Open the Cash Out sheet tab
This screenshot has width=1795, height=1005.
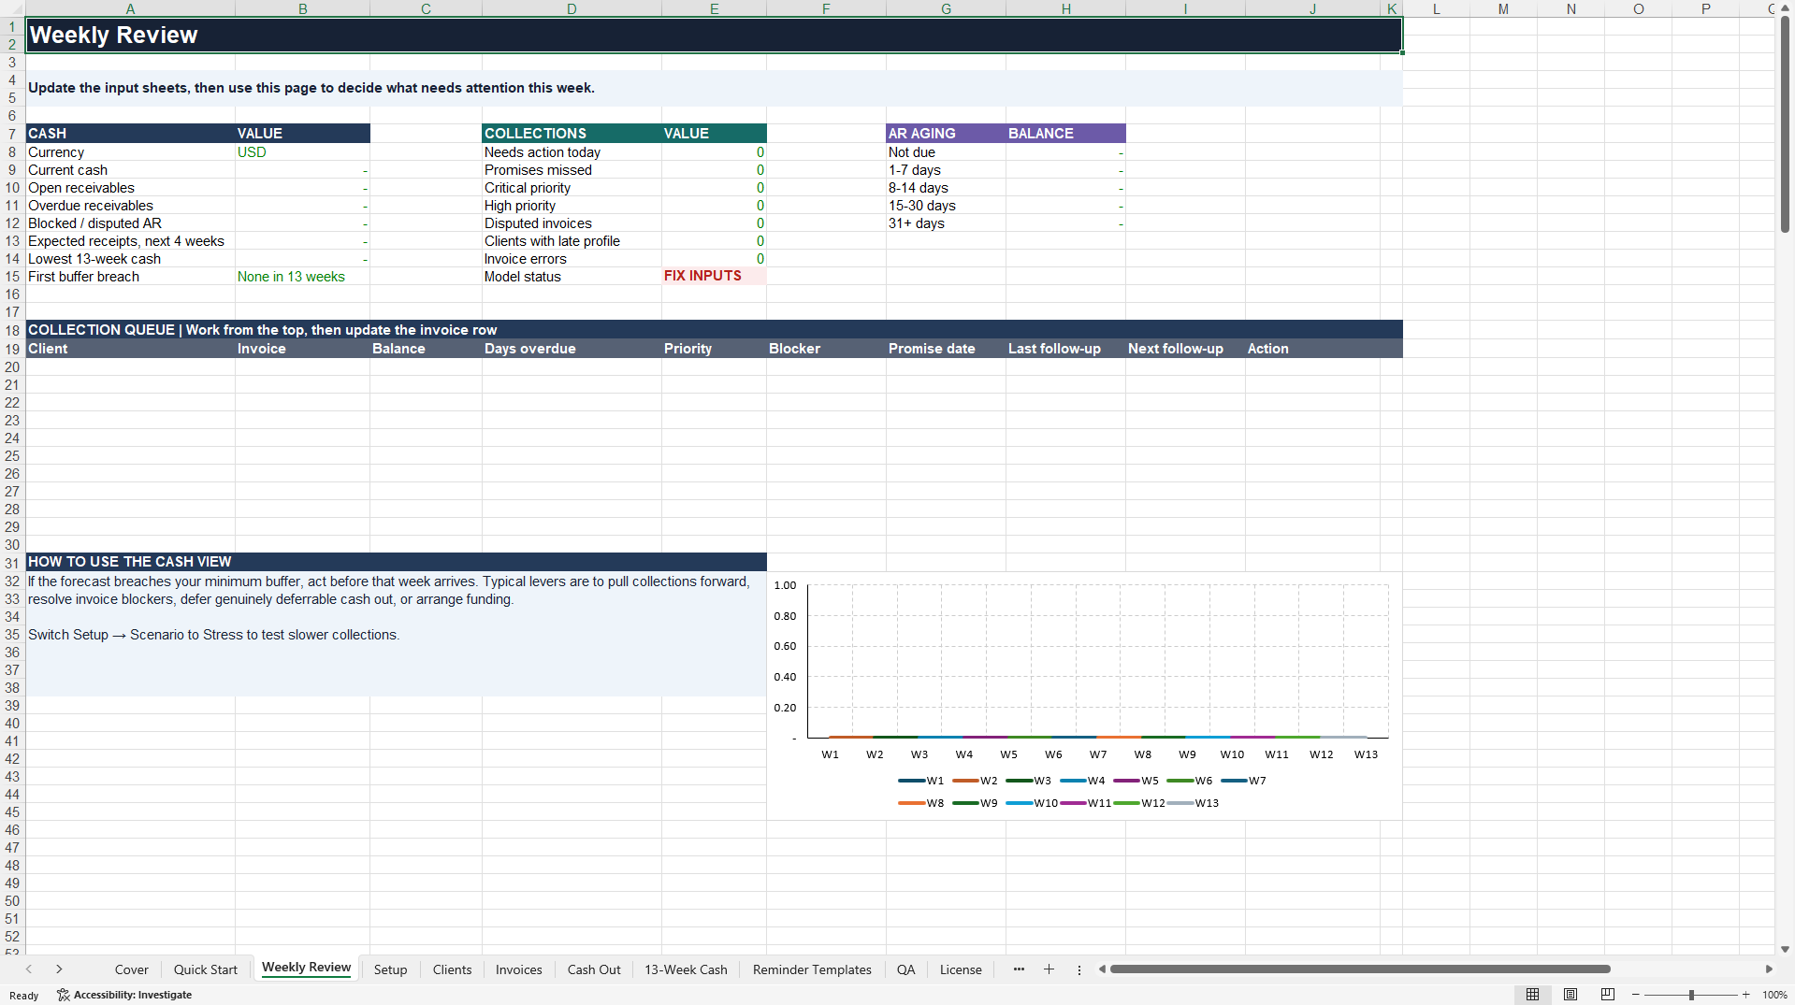(594, 969)
